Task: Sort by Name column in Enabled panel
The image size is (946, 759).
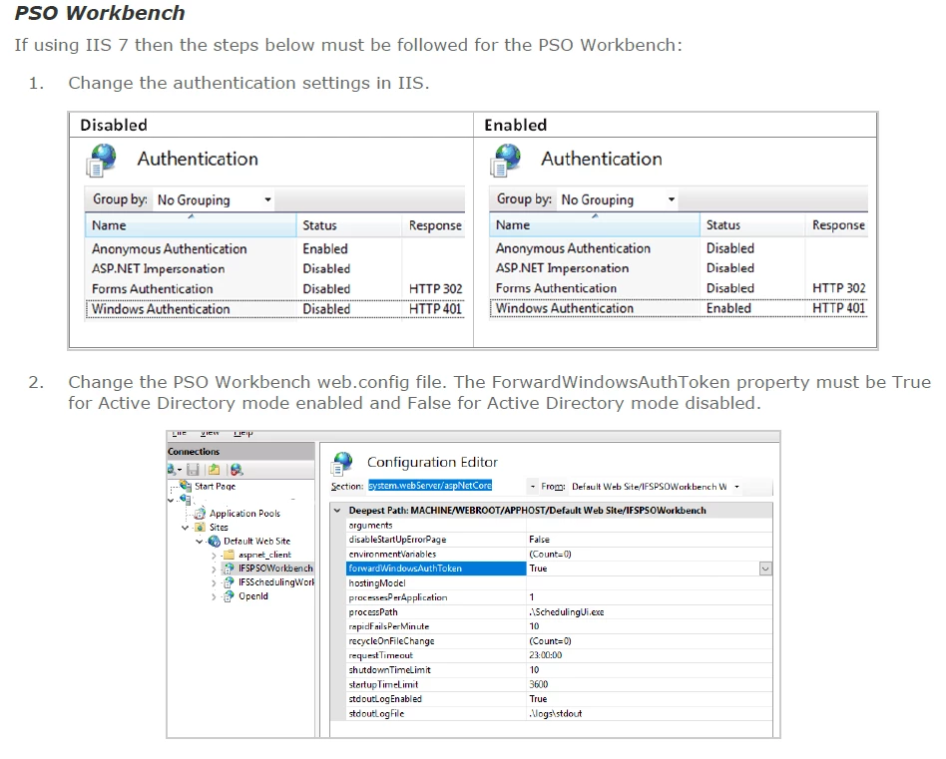Action: pyautogui.click(x=595, y=224)
